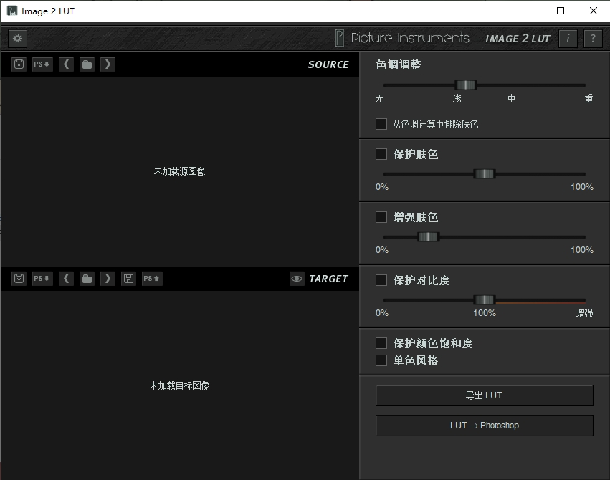Open the settings gear menu
Screen dimensions: 610x480
(16, 38)
